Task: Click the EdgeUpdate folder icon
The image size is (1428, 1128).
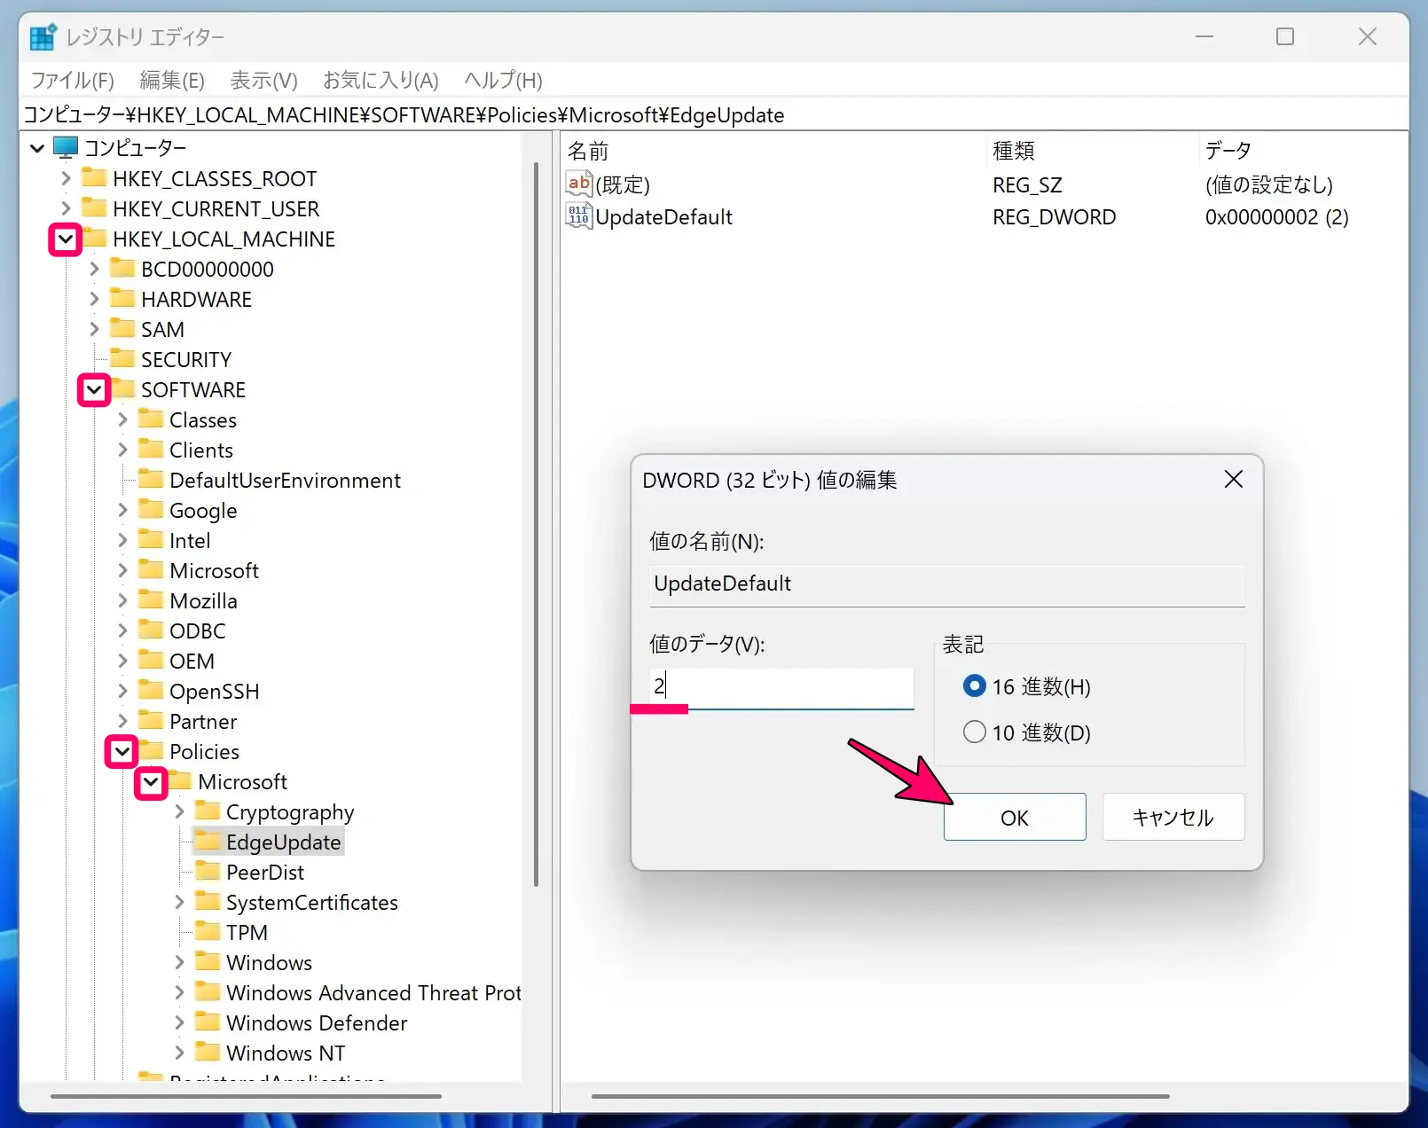Action: coord(208,842)
